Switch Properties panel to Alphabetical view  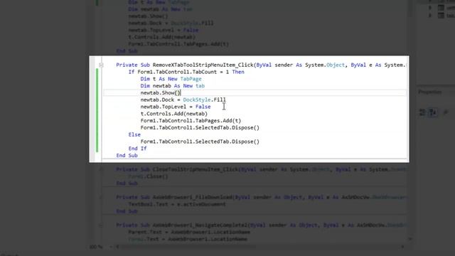433,112
